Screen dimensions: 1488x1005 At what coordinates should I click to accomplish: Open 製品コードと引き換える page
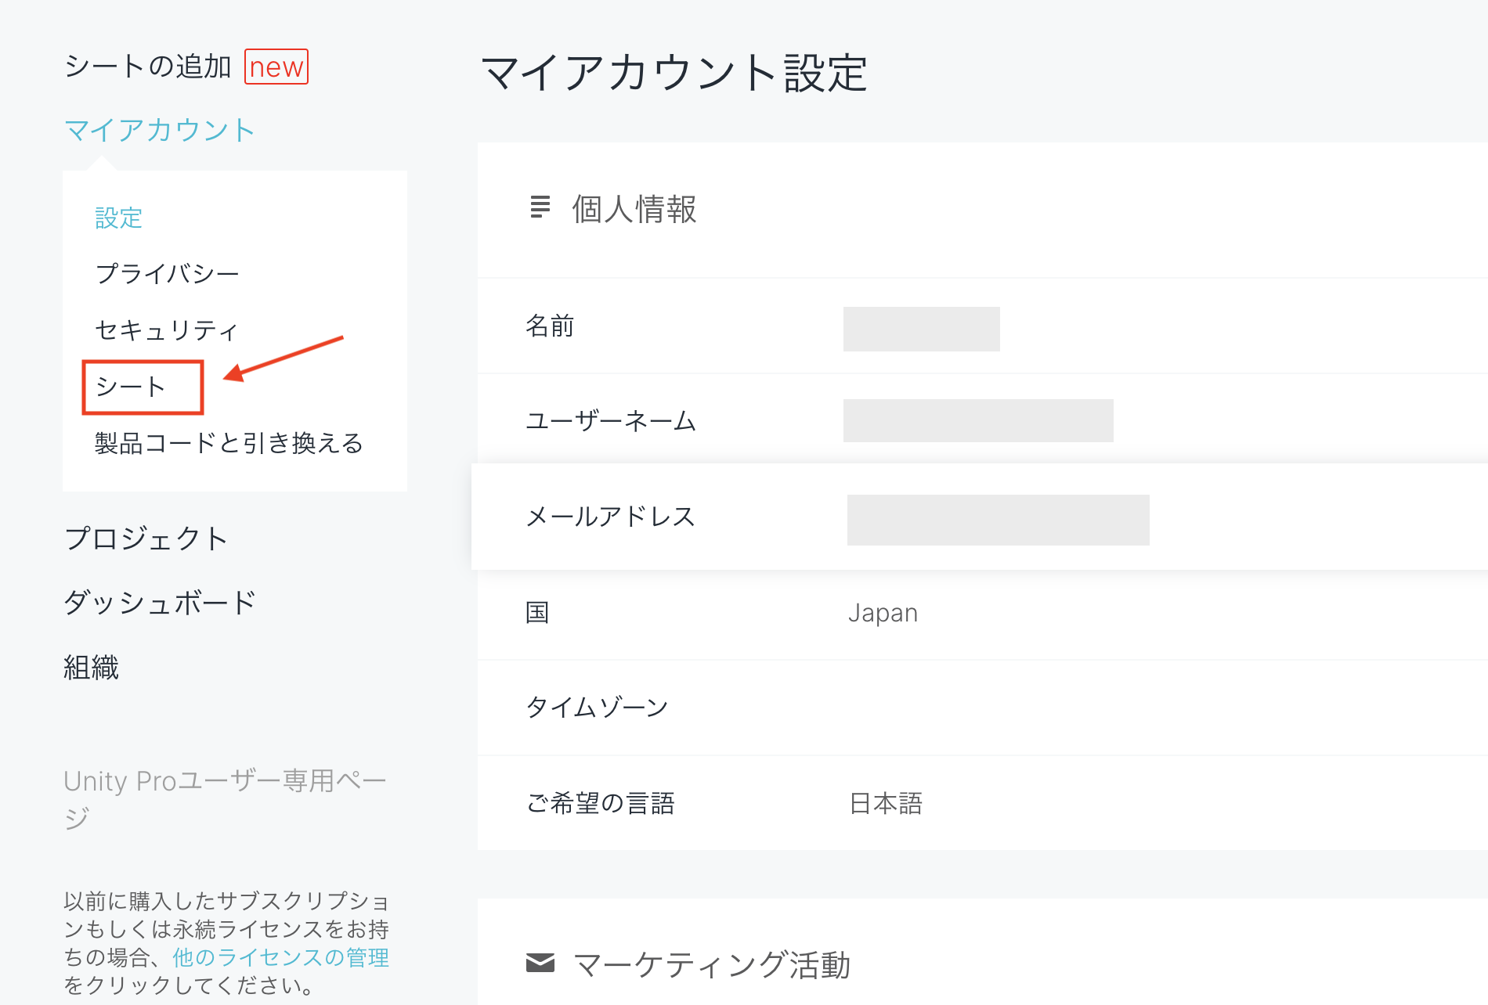click(x=229, y=443)
